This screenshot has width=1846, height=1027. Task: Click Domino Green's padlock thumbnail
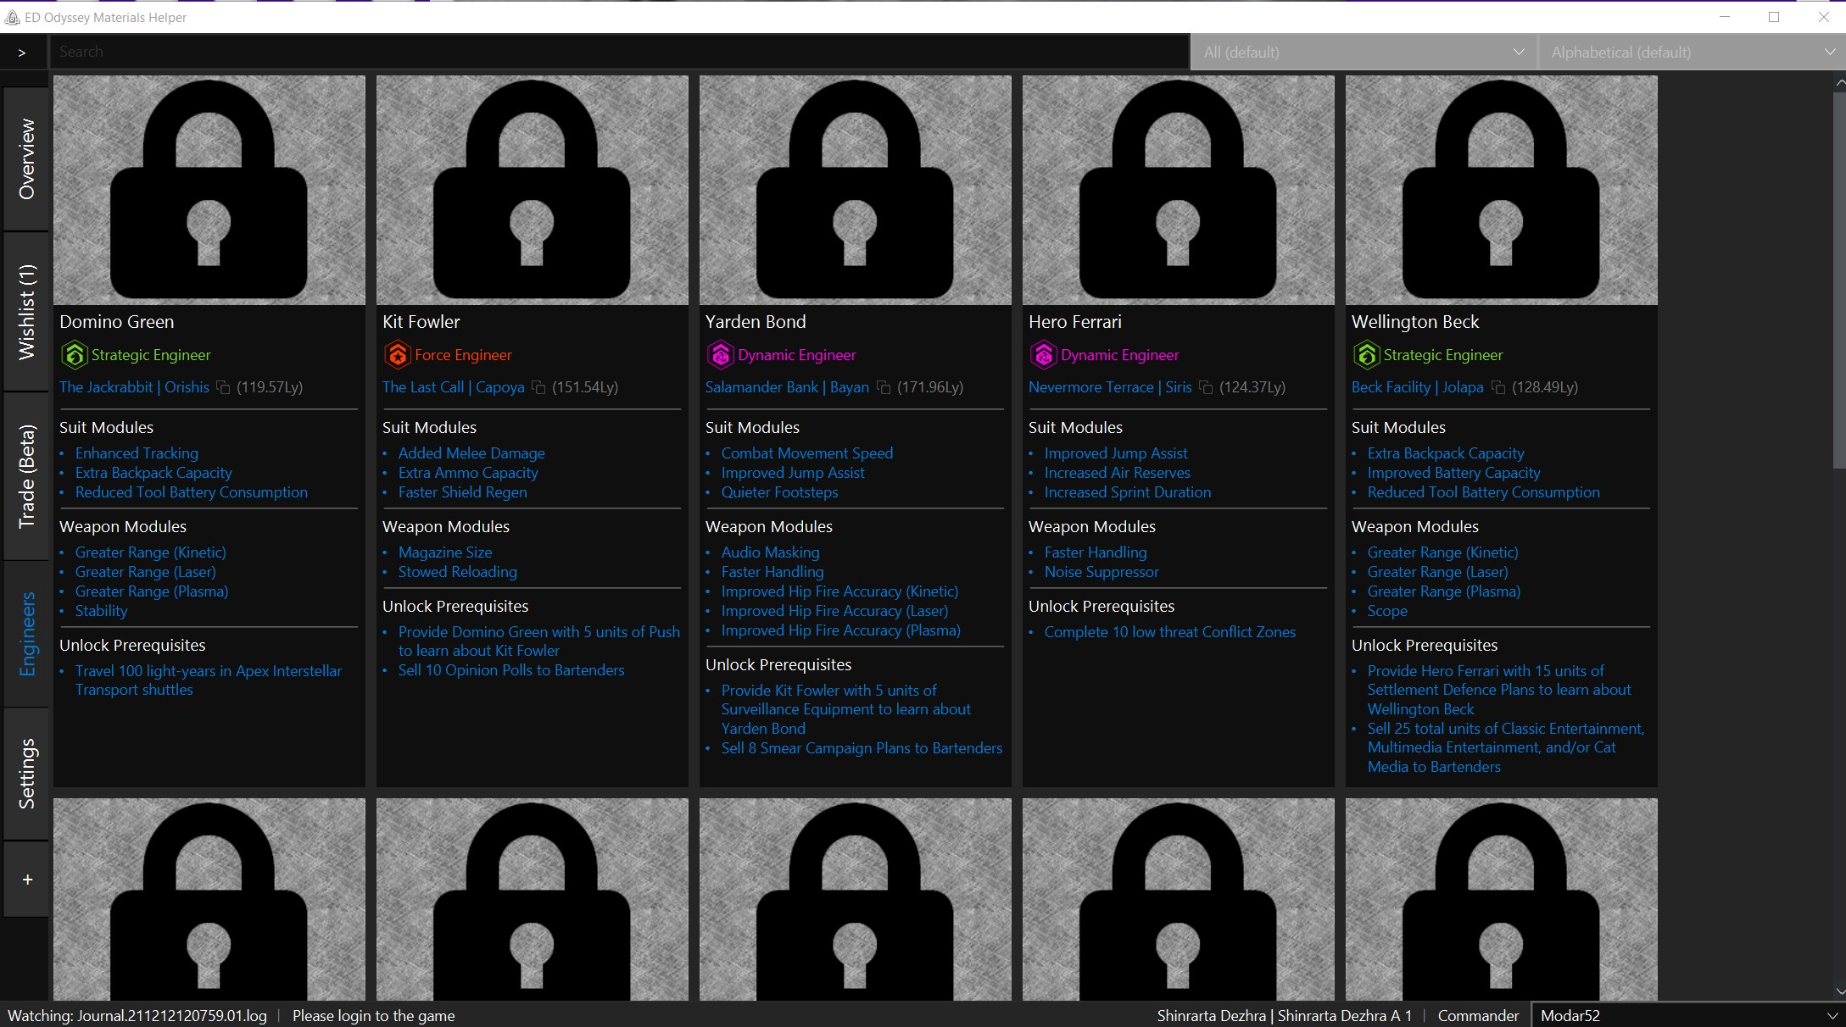(x=209, y=190)
